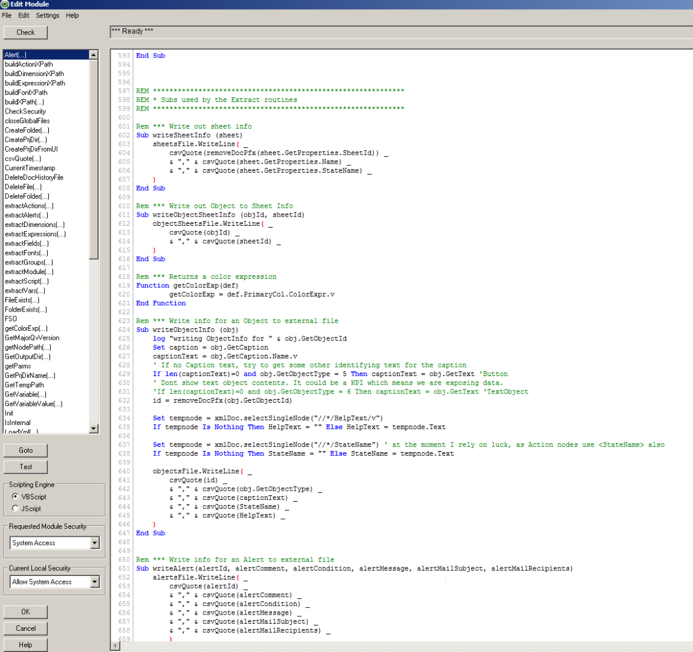Open the Settings menu
693x652 pixels.
48,15
